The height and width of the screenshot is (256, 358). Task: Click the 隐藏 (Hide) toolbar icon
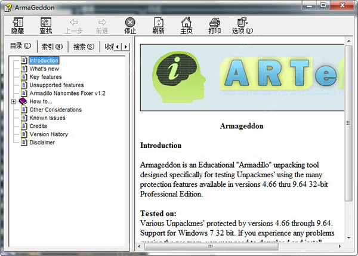click(18, 25)
